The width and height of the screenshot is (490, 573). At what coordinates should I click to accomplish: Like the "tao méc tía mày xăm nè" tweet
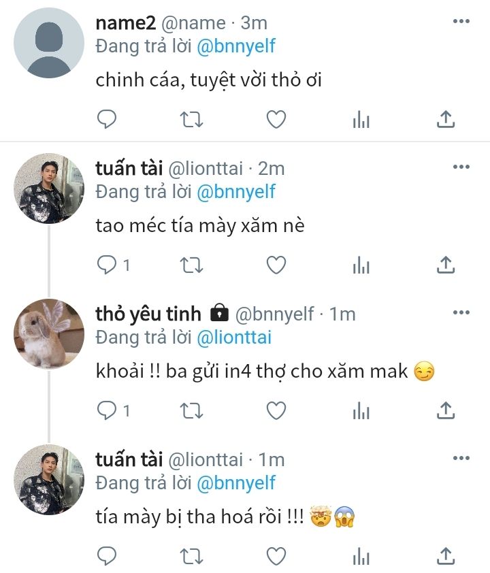(276, 265)
